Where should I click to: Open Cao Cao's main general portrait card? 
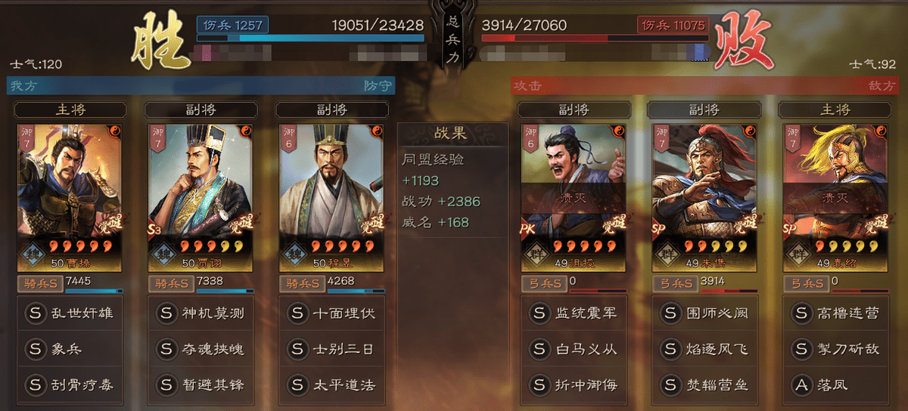[69, 198]
